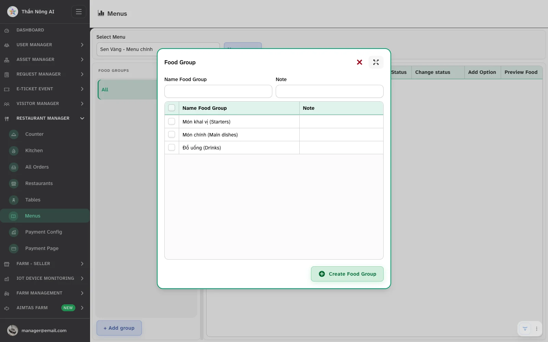This screenshot has height=342, width=548.
Task: Click the Món khai vị (Starters) row text
Action: [207, 122]
